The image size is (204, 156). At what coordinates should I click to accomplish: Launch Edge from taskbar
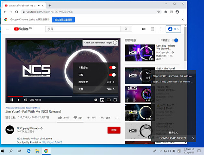click(x=29, y=151)
